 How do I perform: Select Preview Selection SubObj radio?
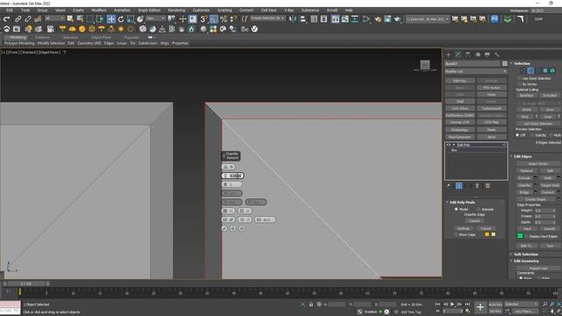pos(532,135)
